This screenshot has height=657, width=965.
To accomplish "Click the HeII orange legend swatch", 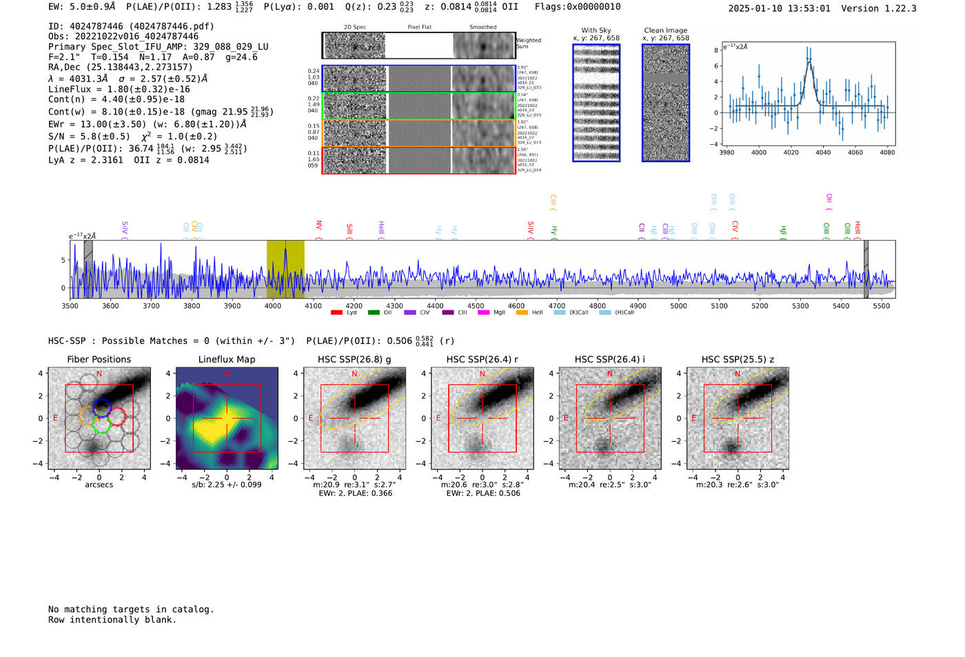I will 522,312.
